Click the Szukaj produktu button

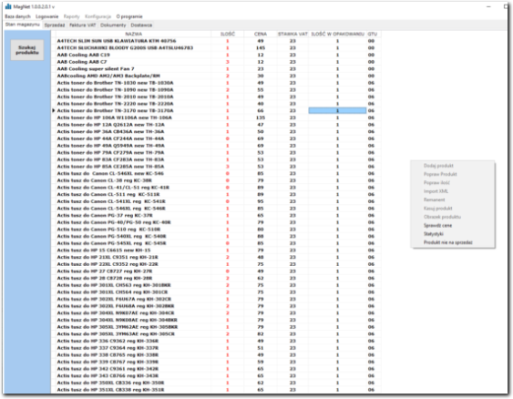coord(27,50)
